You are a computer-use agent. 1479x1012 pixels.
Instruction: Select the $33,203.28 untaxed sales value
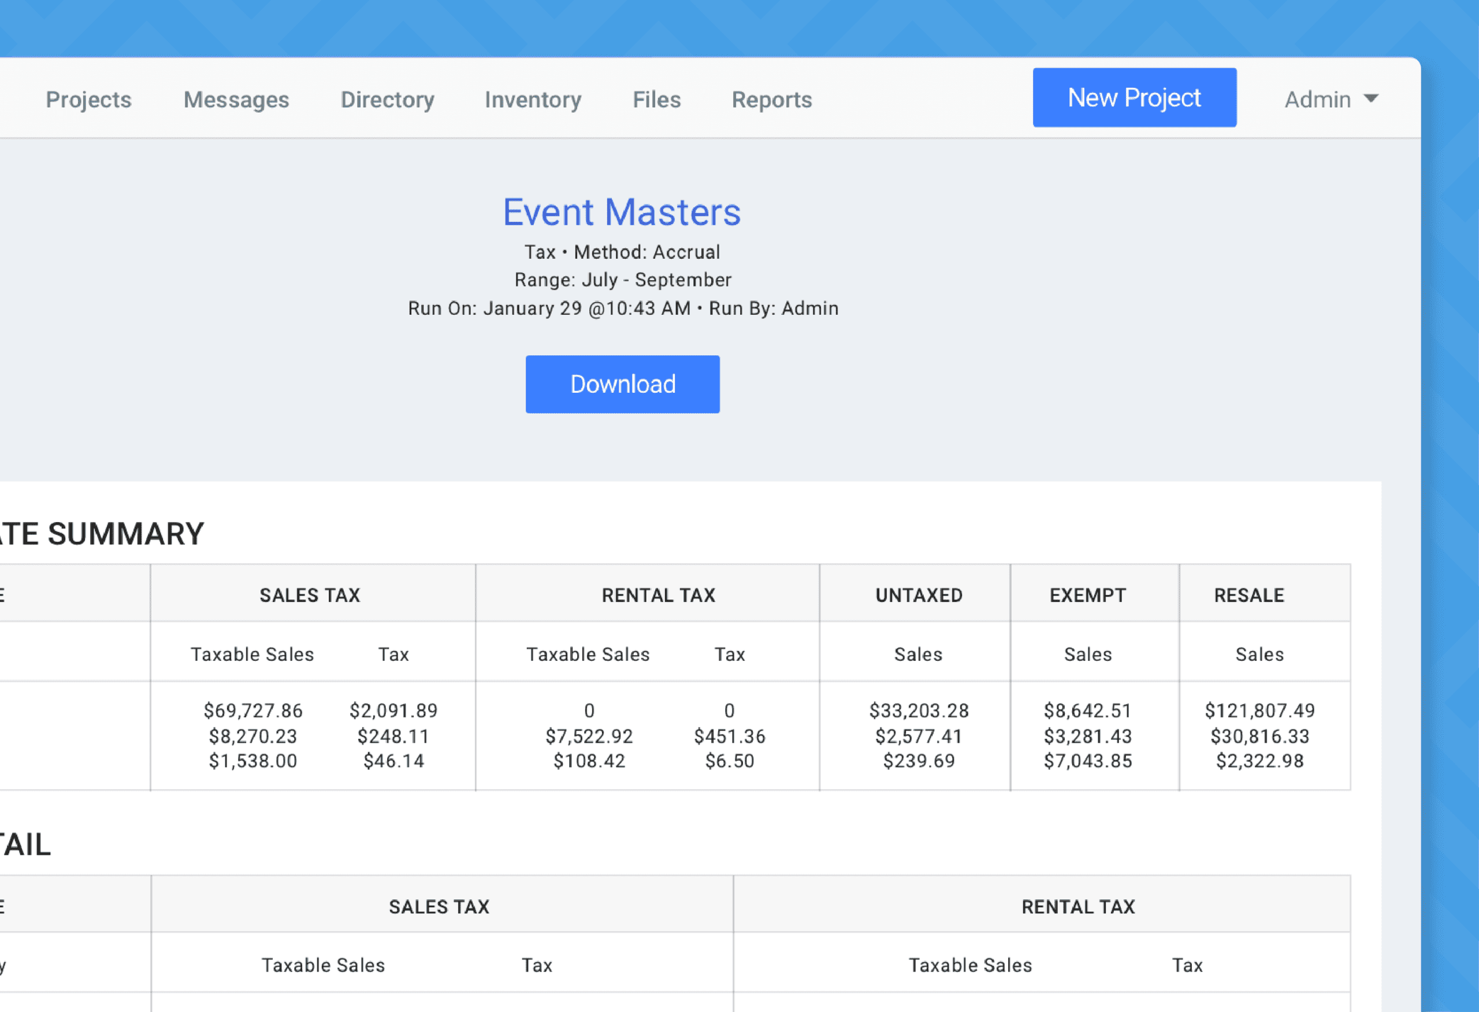pos(919,710)
